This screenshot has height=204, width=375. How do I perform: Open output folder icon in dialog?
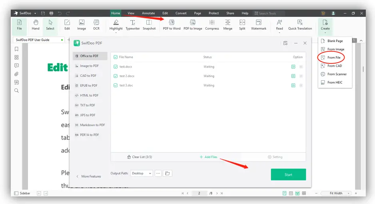(x=168, y=173)
